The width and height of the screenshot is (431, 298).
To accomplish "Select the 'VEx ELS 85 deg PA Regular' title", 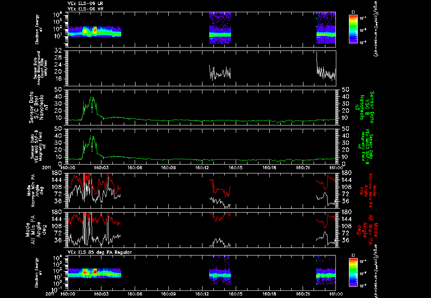I will coord(100,252).
